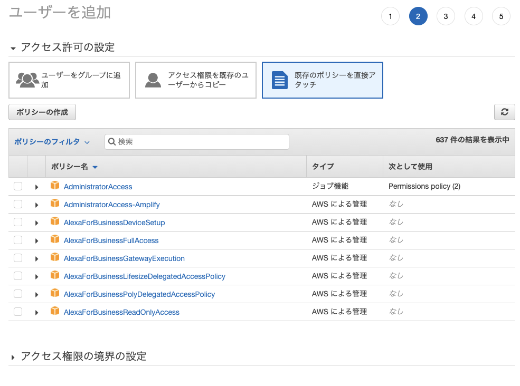Click the policy icon beside AlexaForBusinessFullAccess
Image resolution: width=520 pixels, height=386 pixels.
tap(55, 239)
